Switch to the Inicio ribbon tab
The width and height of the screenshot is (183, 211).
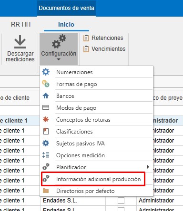point(66,25)
